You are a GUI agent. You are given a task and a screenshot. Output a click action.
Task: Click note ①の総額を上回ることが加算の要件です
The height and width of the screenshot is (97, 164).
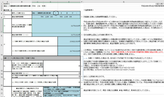tap(98, 35)
